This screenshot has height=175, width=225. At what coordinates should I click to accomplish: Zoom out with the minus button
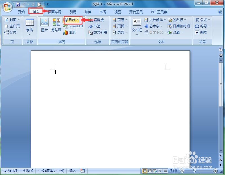182,171
